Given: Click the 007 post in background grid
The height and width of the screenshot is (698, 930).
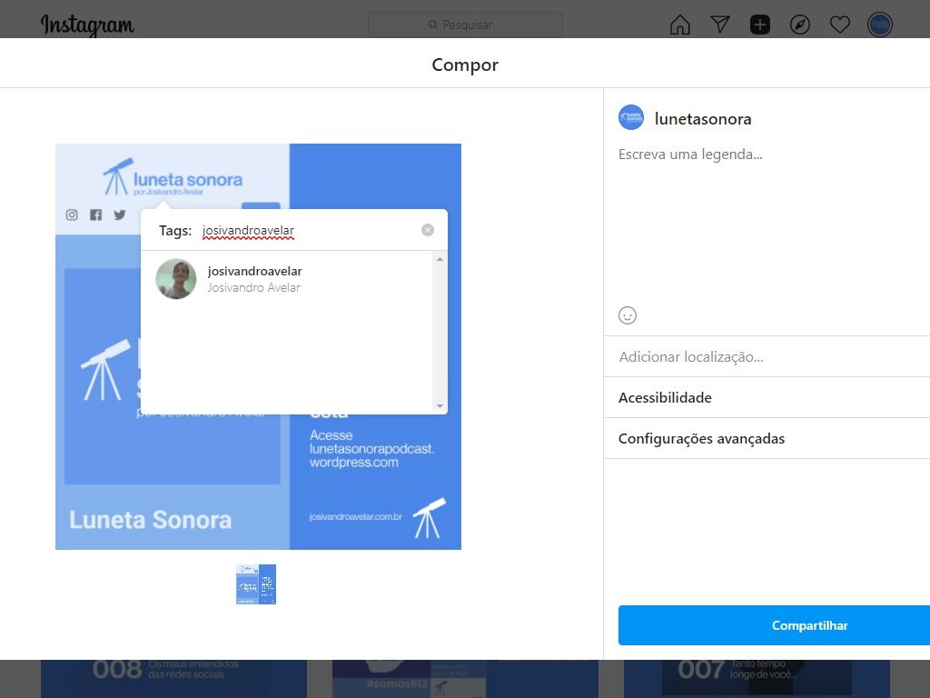Looking at the screenshot, I should click(x=757, y=678).
